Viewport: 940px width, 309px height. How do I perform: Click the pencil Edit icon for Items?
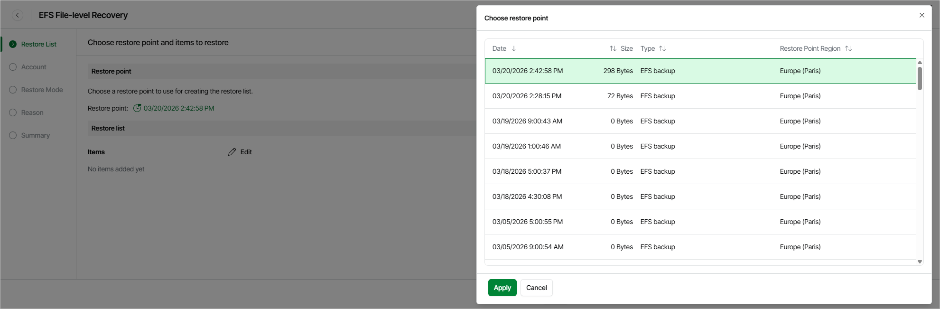(x=232, y=152)
